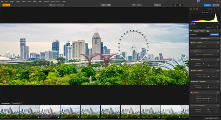The width and height of the screenshot is (221, 120).
Task: Open the layer blend mode dropdown
Action: (193, 27)
